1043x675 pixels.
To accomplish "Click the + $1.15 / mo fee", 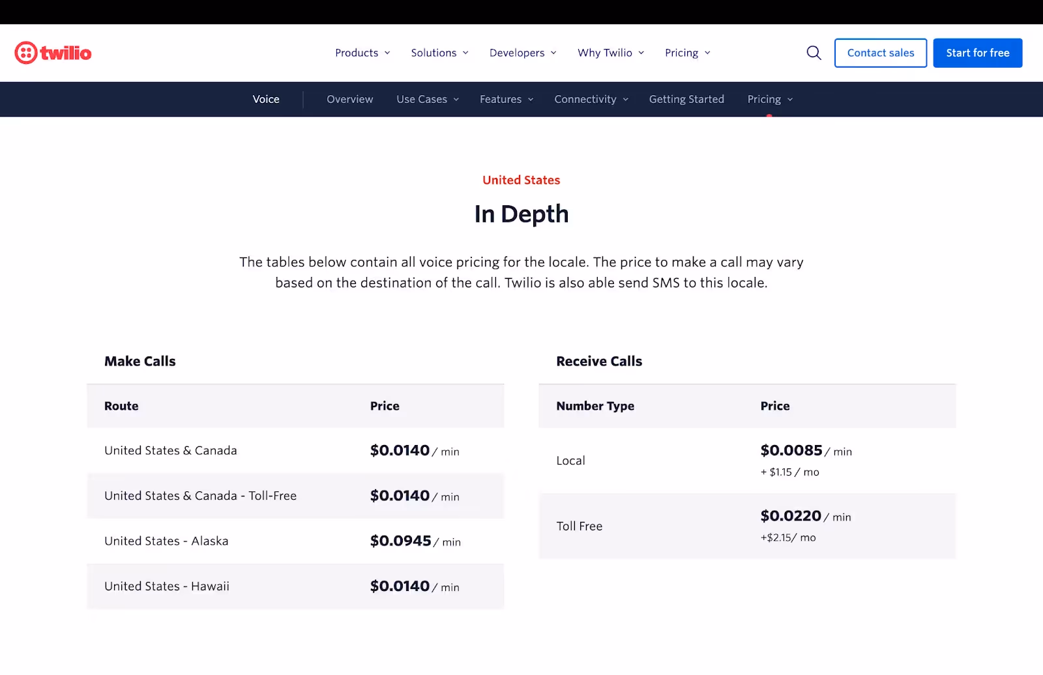I will click(x=790, y=472).
